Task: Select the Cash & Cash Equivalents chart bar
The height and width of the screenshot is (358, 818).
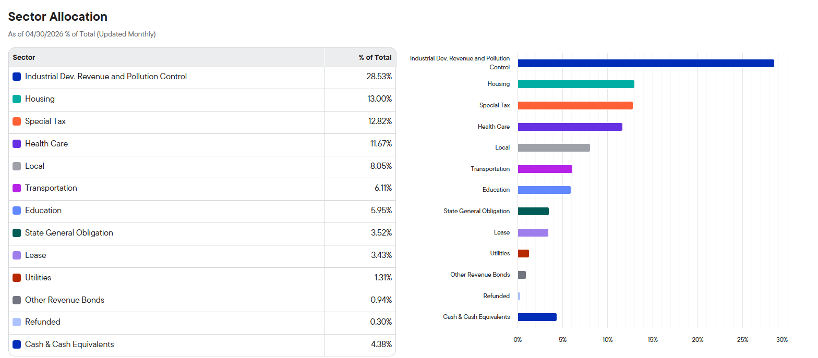Action: [537, 317]
